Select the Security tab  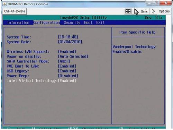[72, 23]
